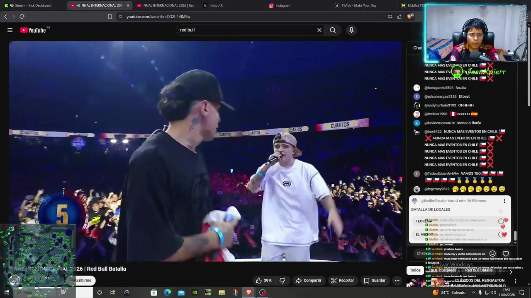Open the YouTube hamburger guide menu

coord(10,30)
